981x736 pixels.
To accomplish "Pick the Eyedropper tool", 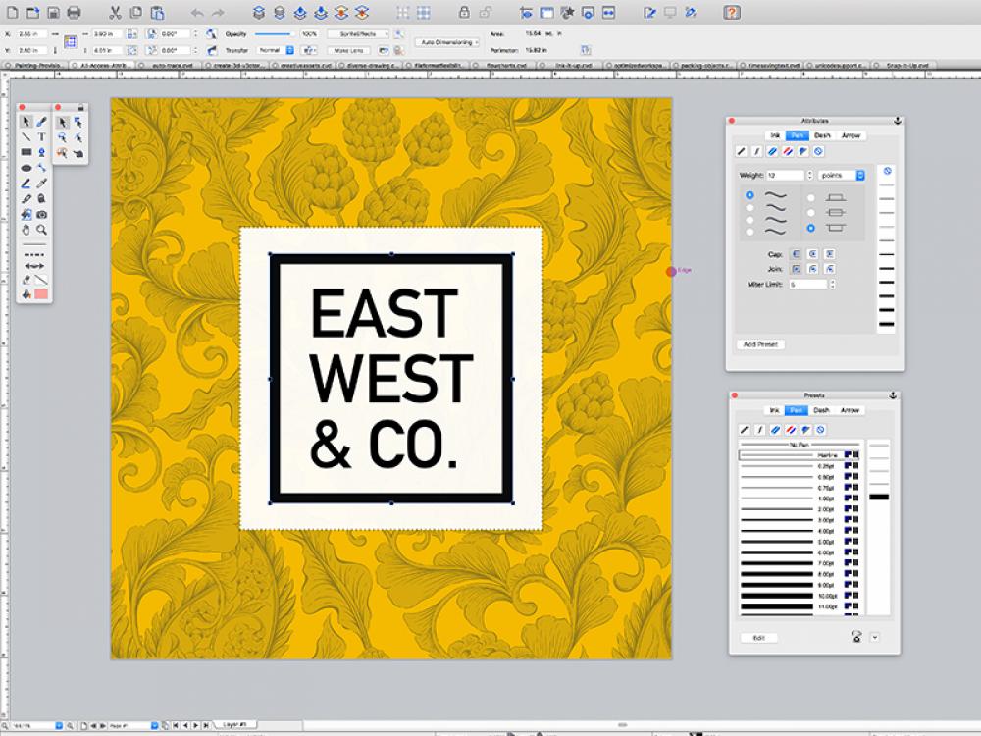I will [x=39, y=184].
